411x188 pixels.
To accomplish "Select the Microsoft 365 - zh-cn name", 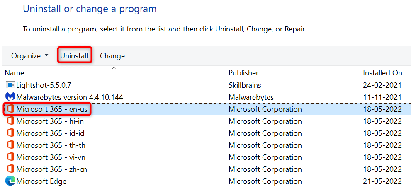I will [x=52, y=169].
